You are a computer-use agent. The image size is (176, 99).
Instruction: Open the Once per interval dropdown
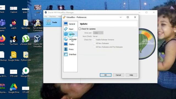98,33
